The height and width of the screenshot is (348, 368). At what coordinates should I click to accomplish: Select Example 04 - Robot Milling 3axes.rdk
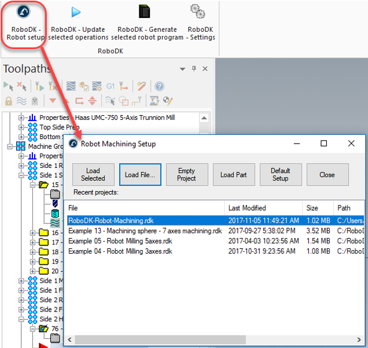215,251
